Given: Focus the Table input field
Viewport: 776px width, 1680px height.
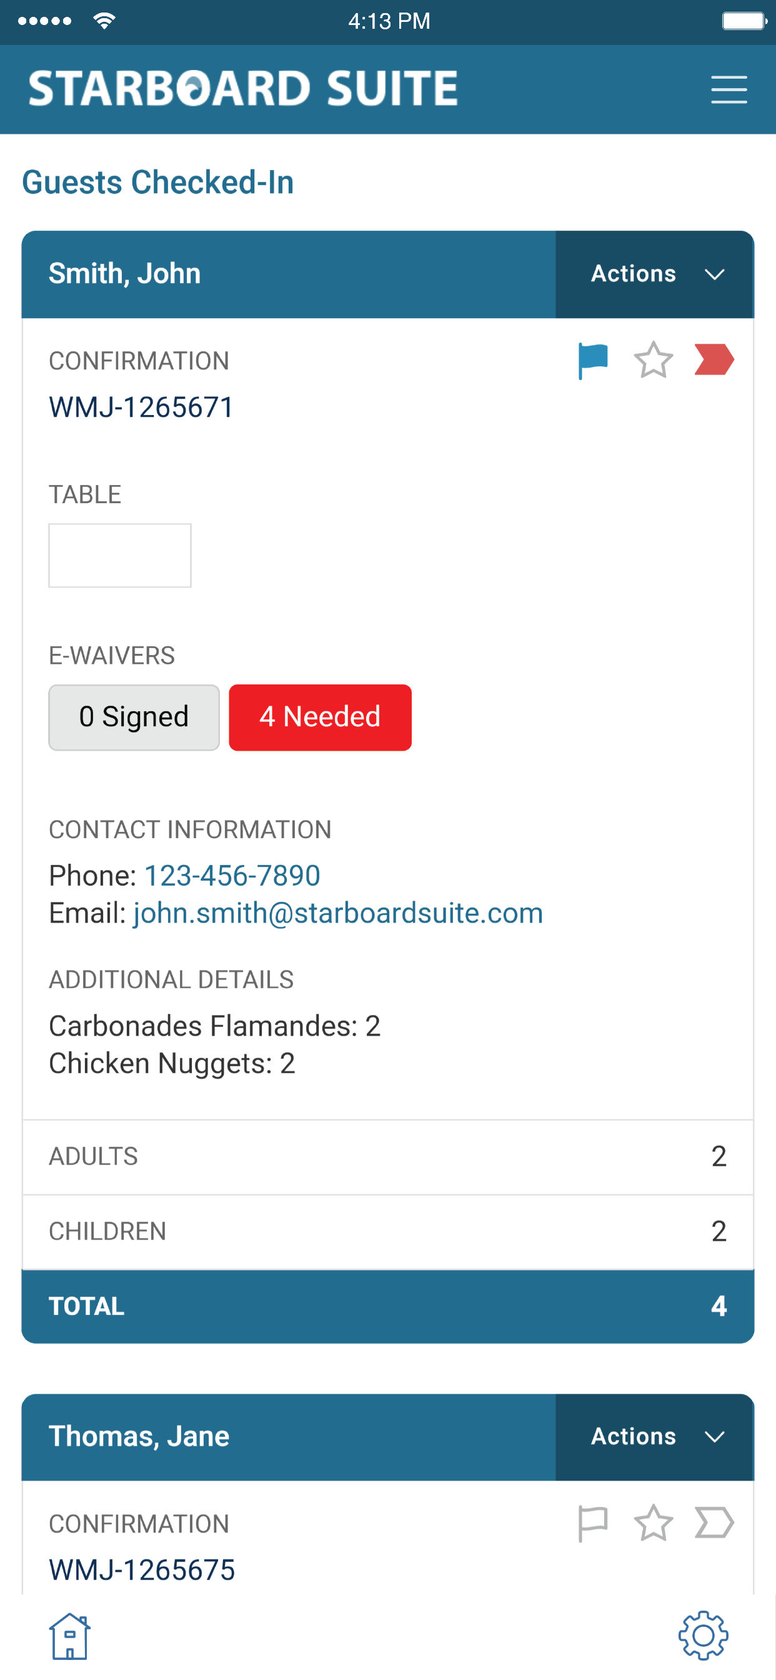Looking at the screenshot, I should click(x=120, y=556).
